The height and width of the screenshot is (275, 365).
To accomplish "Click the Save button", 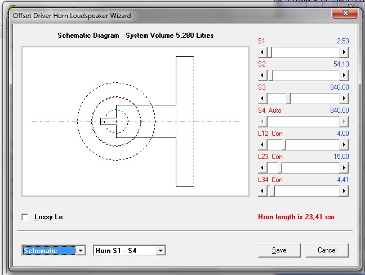I will [x=279, y=250].
